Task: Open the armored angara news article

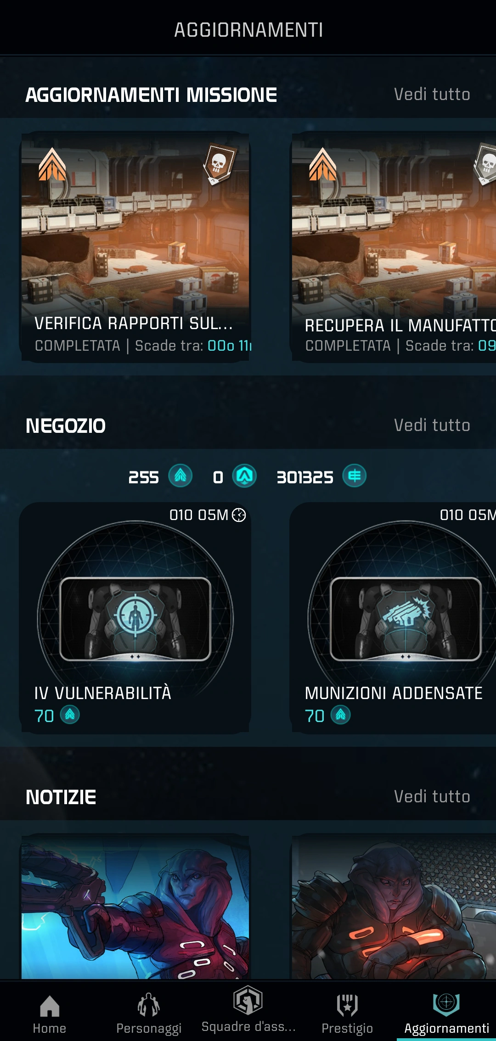Action: pos(393,907)
